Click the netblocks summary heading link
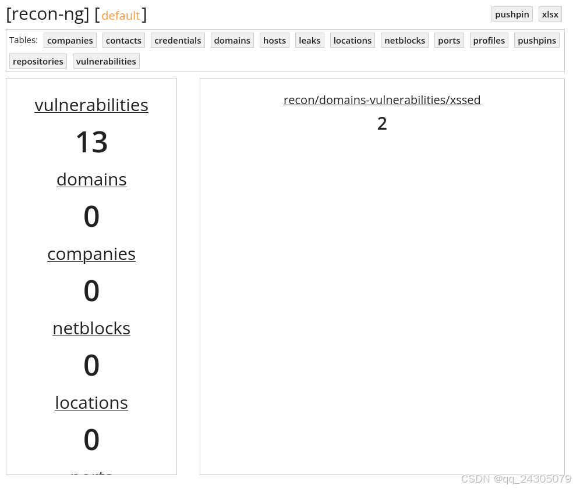 (91, 329)
